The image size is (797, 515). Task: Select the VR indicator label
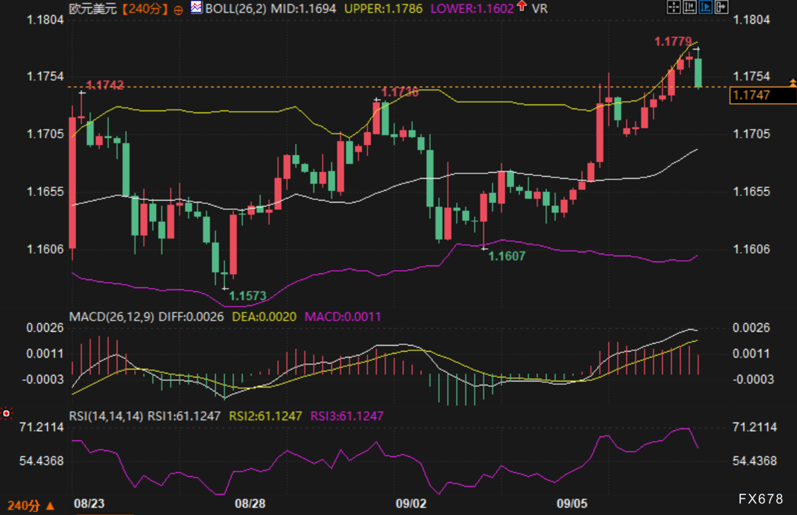[540, 9]
